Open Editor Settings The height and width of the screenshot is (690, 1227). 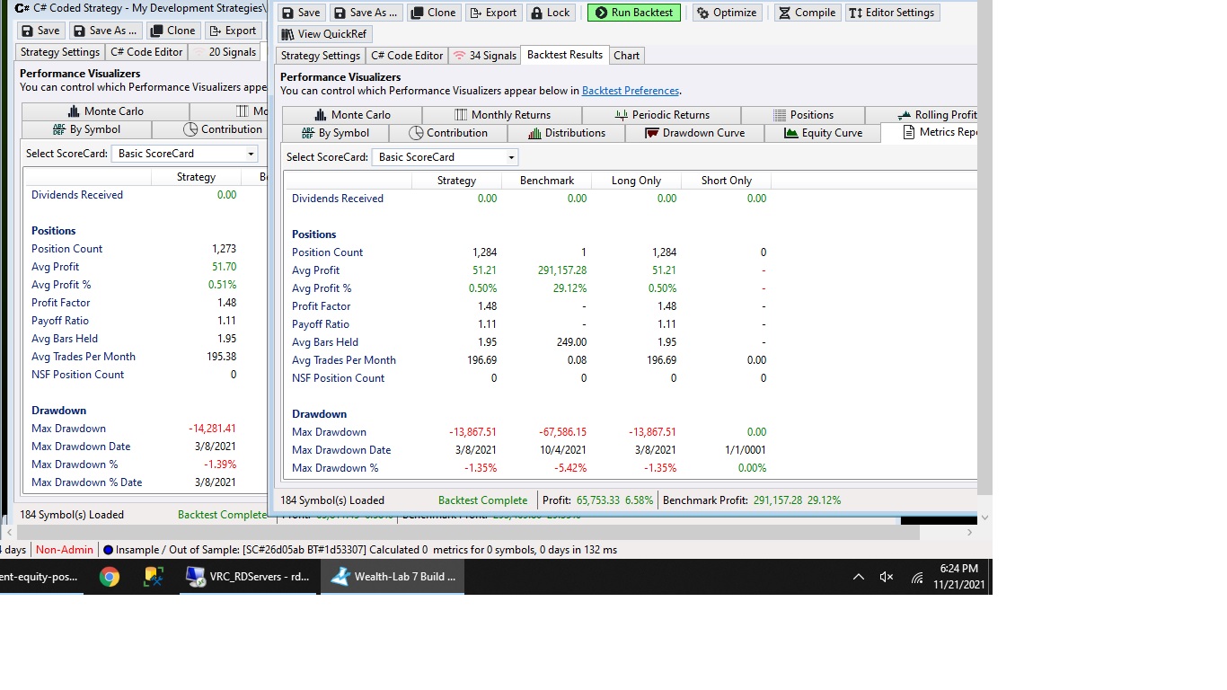(x=892, y=13)
